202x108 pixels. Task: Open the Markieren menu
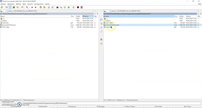click(11, 4)
